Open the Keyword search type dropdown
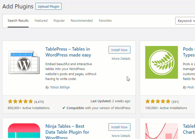 coord(186,21)
